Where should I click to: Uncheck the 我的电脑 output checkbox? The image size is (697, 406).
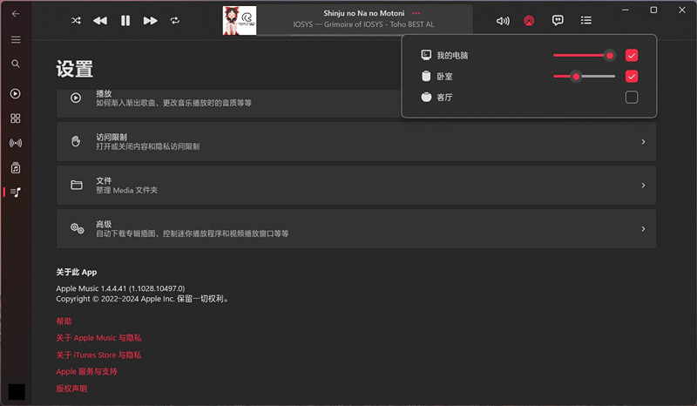click(x=631, y=55)
